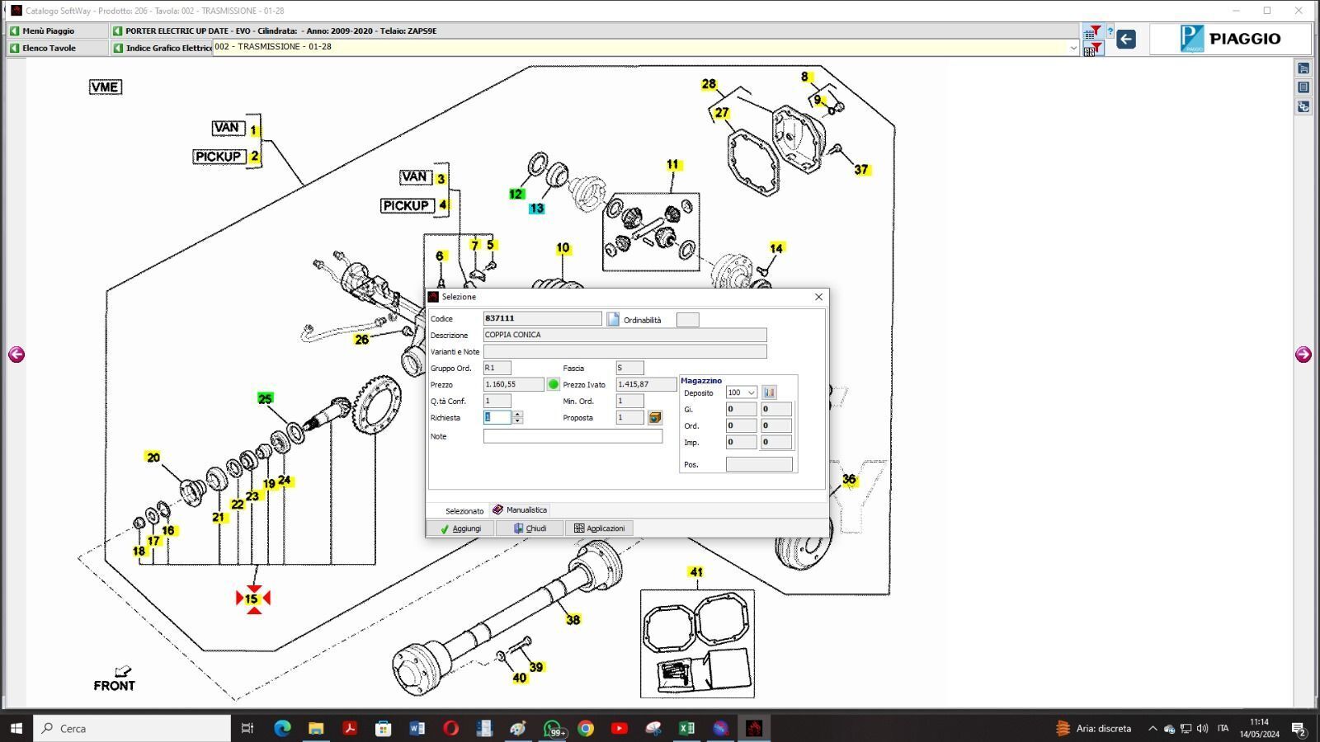Click the document icon beside Codice field

click(613, 319)
